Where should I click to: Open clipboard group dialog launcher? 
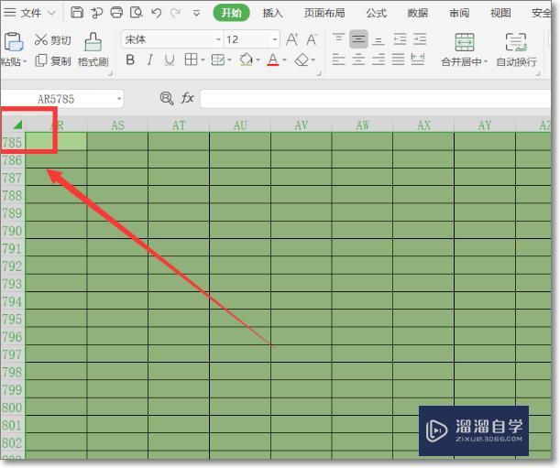click(110, 74)
